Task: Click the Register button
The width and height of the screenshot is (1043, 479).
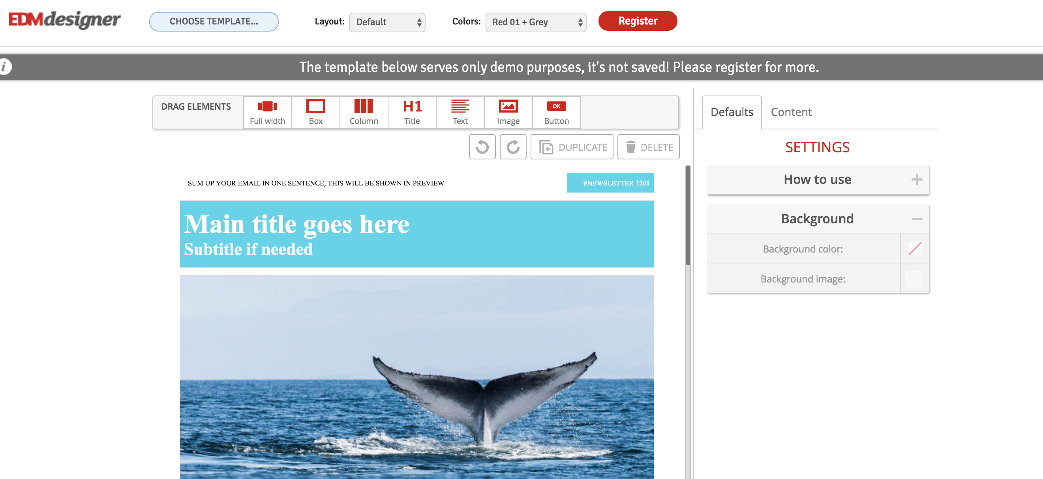Action: point(637,21)
